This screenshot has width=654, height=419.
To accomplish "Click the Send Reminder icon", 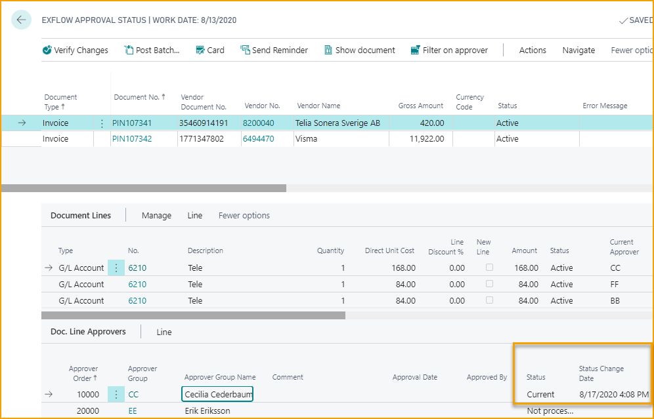I will point(246,50).
